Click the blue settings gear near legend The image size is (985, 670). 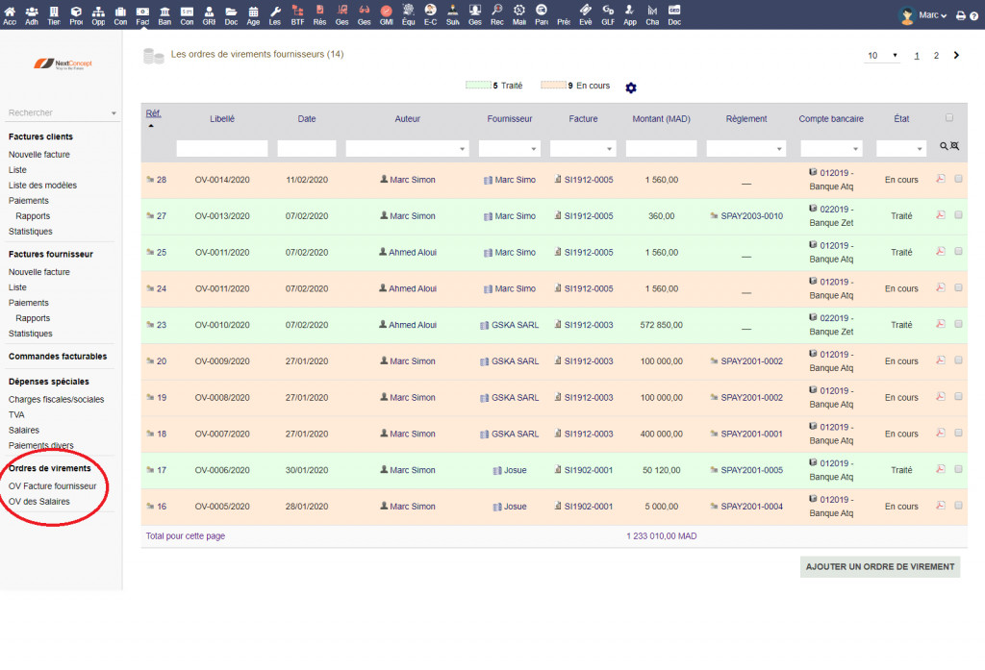[631, 87]
